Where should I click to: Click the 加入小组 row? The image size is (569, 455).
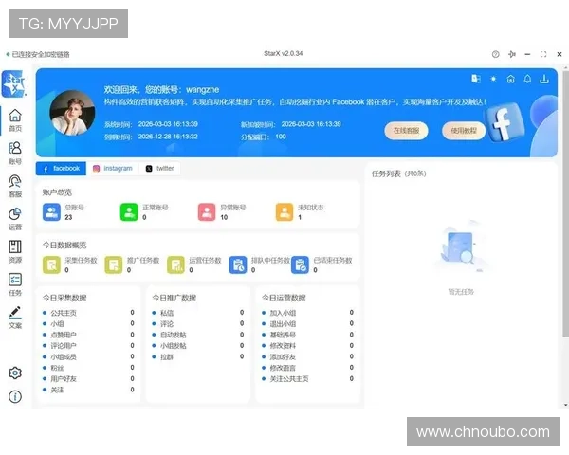pos(307,313)
